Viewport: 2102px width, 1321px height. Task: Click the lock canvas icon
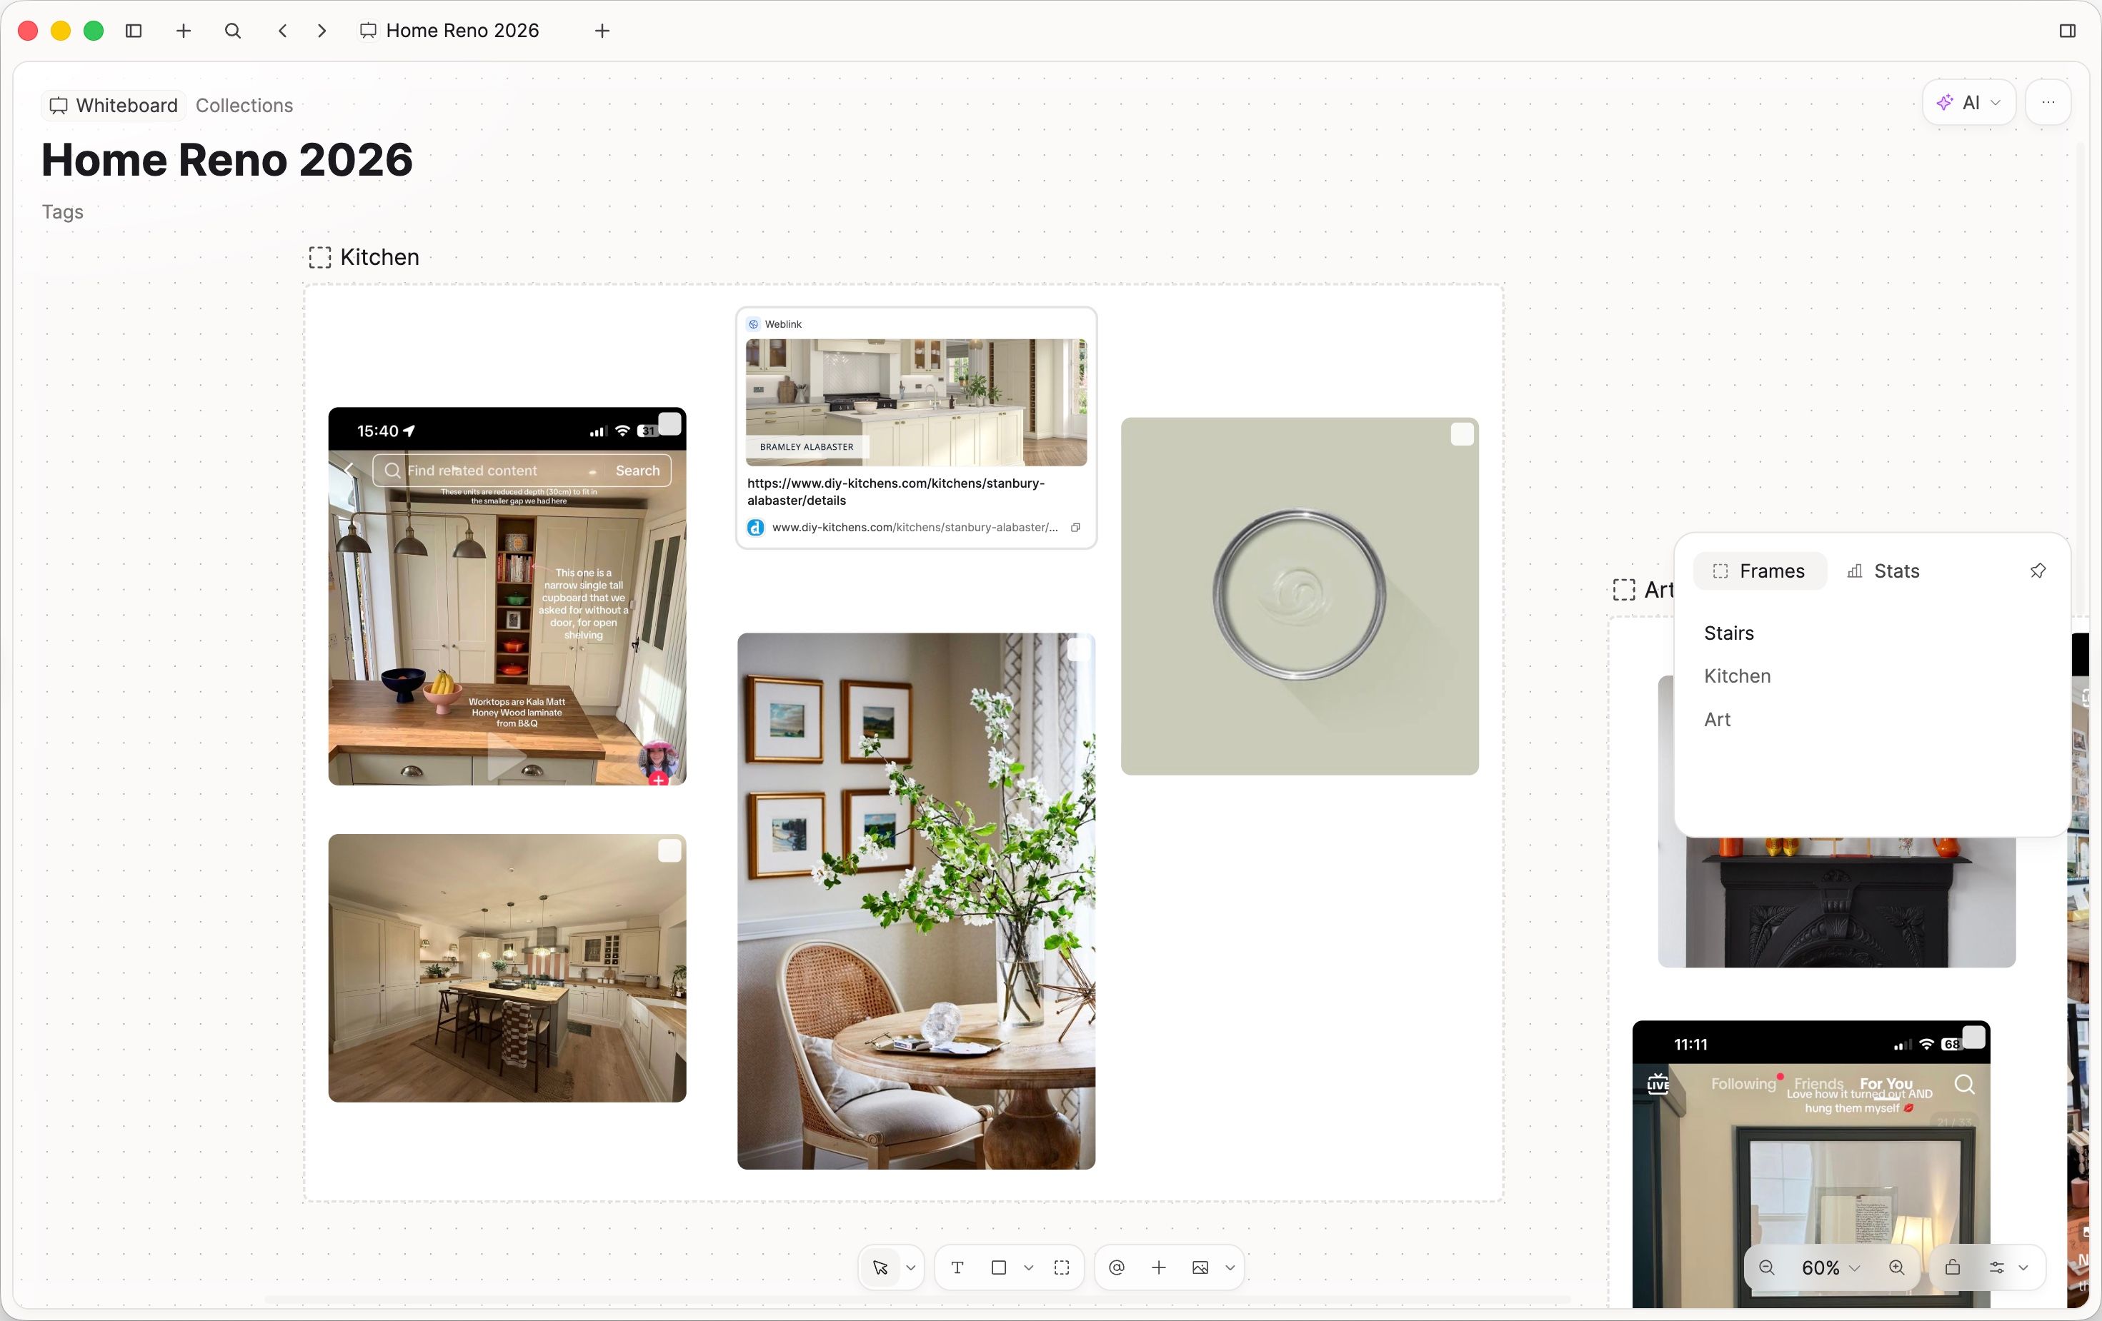(x=1953, y=1267)
